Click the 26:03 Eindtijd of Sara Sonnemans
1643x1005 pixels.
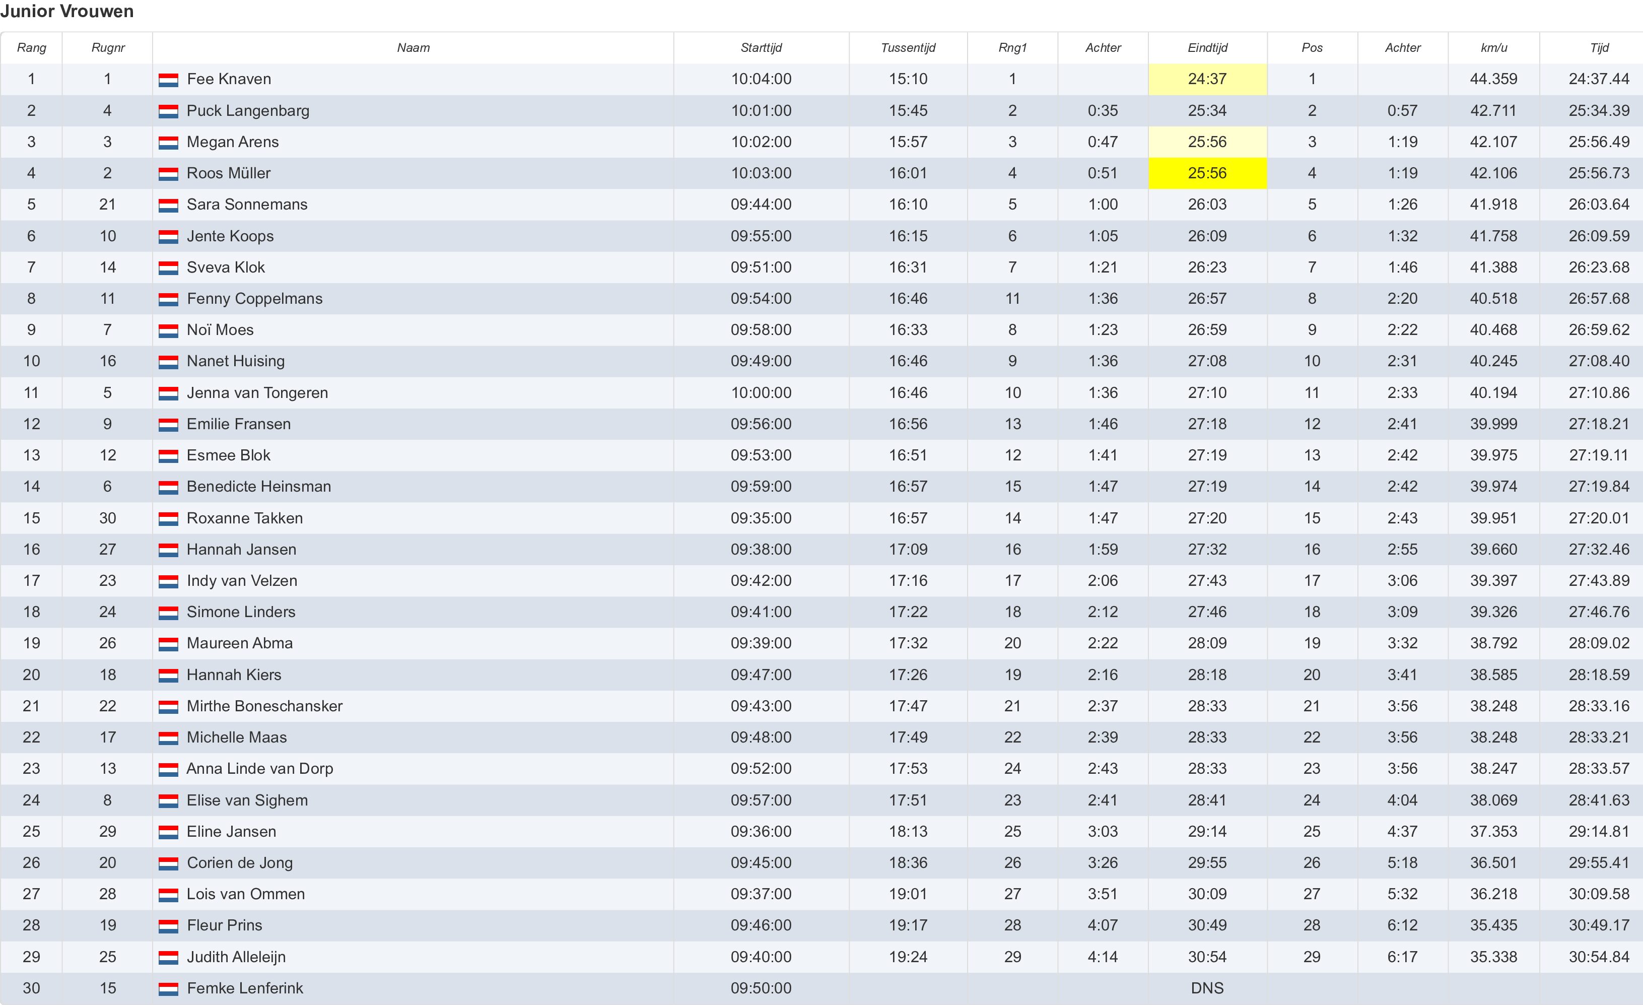1208,205
